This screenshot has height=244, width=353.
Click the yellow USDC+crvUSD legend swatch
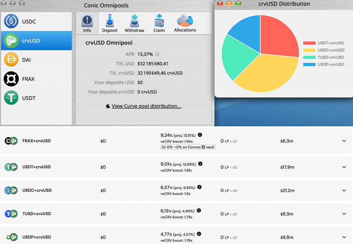coord(309,50)
